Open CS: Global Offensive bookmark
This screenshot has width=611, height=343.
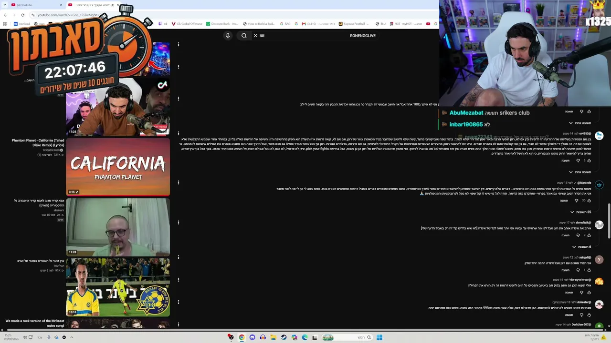pos(187,24)
